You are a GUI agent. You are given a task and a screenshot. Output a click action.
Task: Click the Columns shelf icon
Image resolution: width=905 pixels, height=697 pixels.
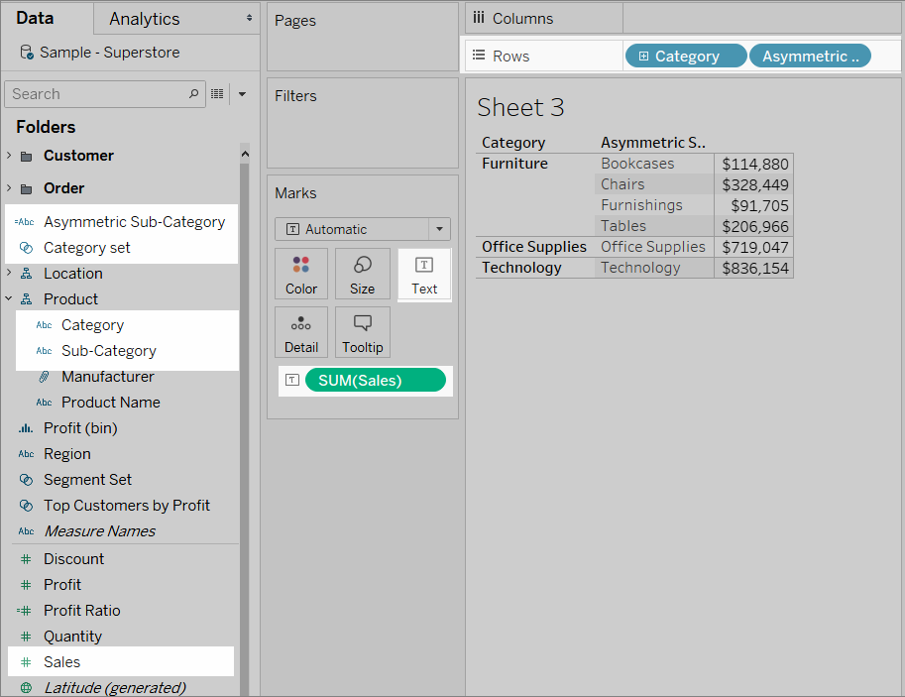coord(479,18)
